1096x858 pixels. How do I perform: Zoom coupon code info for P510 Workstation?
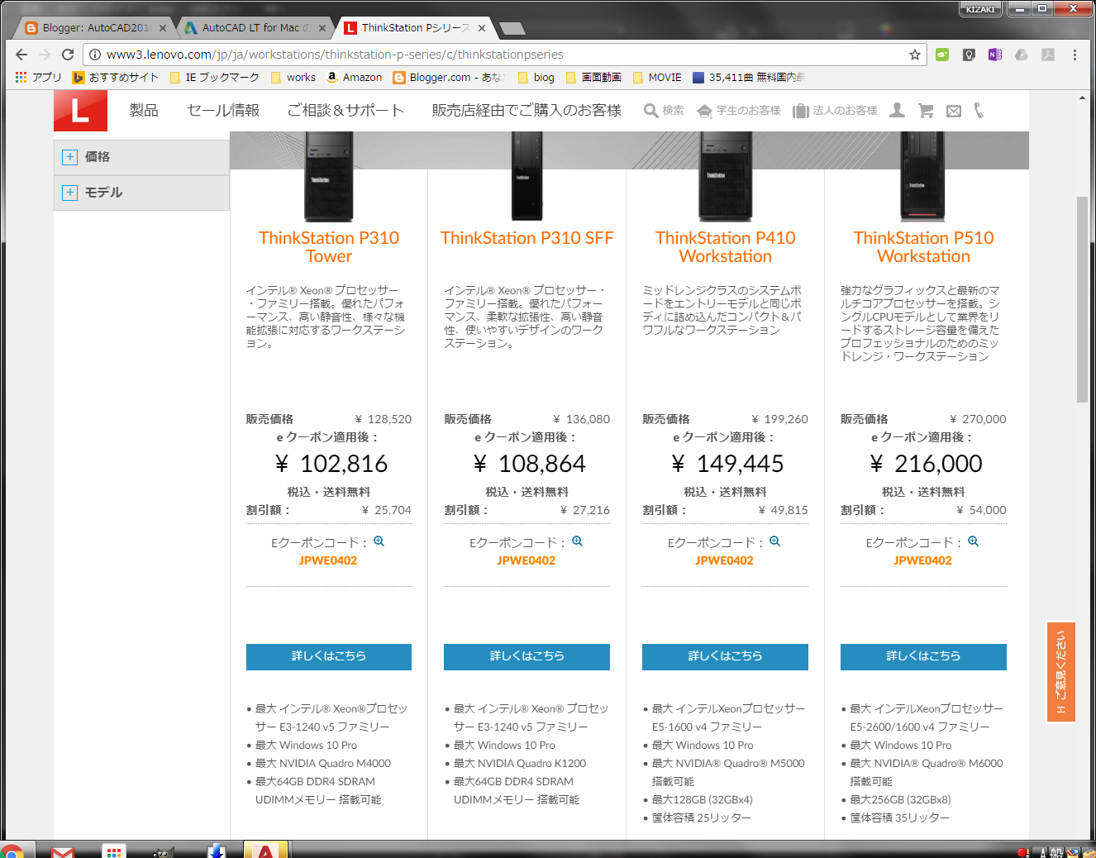pos(973,541)
